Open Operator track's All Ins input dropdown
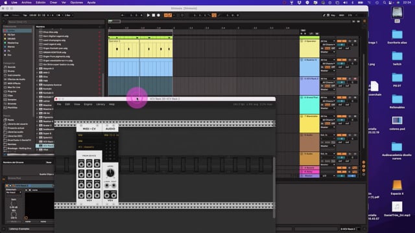 [327, 41]
